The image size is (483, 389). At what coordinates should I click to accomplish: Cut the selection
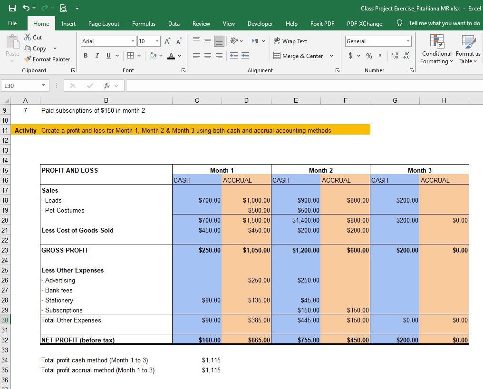point(33,37)
